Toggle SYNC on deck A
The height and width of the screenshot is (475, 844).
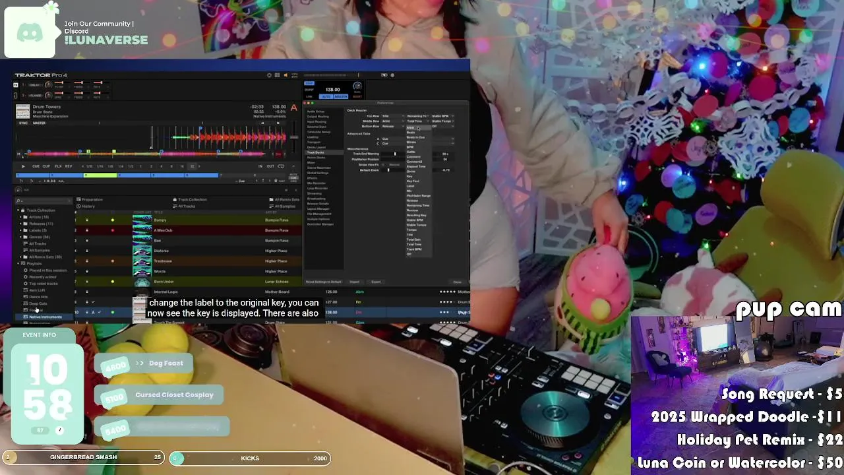(x=23, y=123)
